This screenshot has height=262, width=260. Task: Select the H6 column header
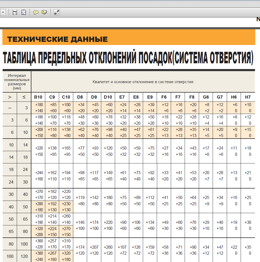tap(234, 97)
